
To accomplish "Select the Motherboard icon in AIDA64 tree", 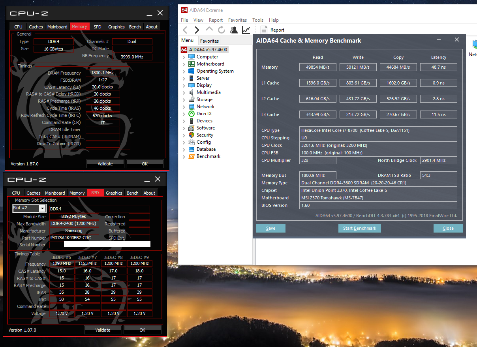I will tap(191, 64).
